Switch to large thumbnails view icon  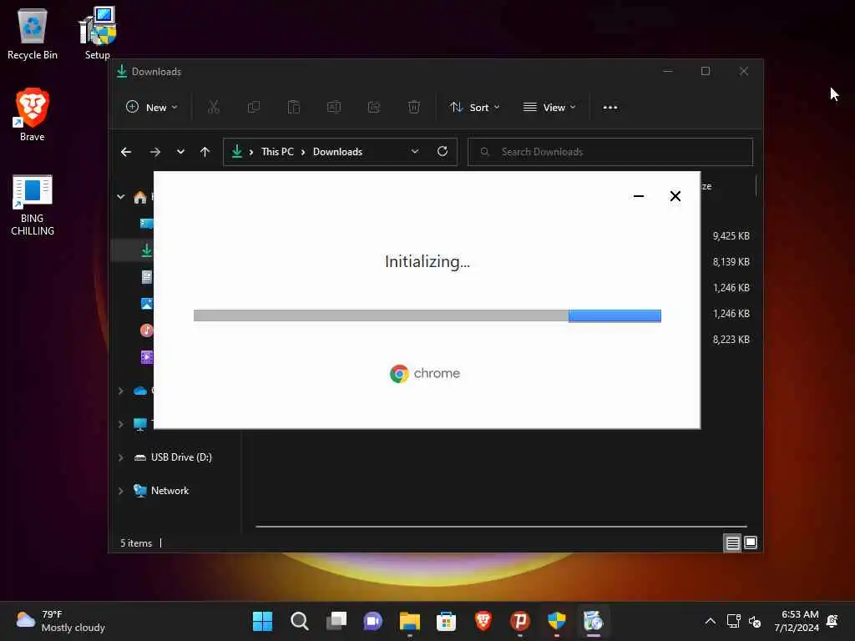coord(751,543)
